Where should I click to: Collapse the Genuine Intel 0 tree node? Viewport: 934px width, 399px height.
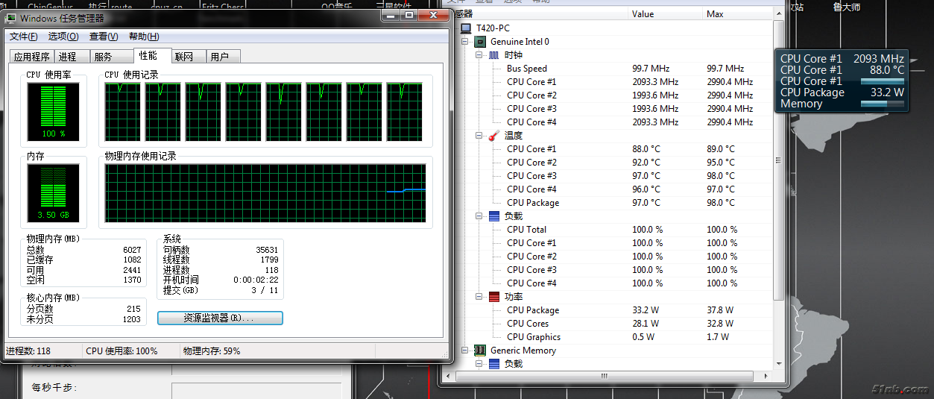(x=467, y=42)
